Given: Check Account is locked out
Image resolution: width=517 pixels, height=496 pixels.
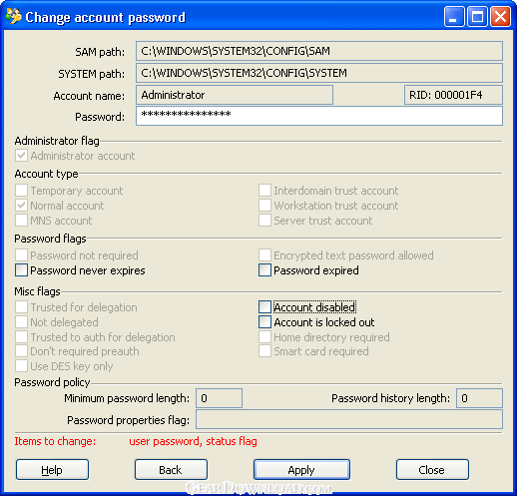Looking at the screenshot, I should 264,322.
